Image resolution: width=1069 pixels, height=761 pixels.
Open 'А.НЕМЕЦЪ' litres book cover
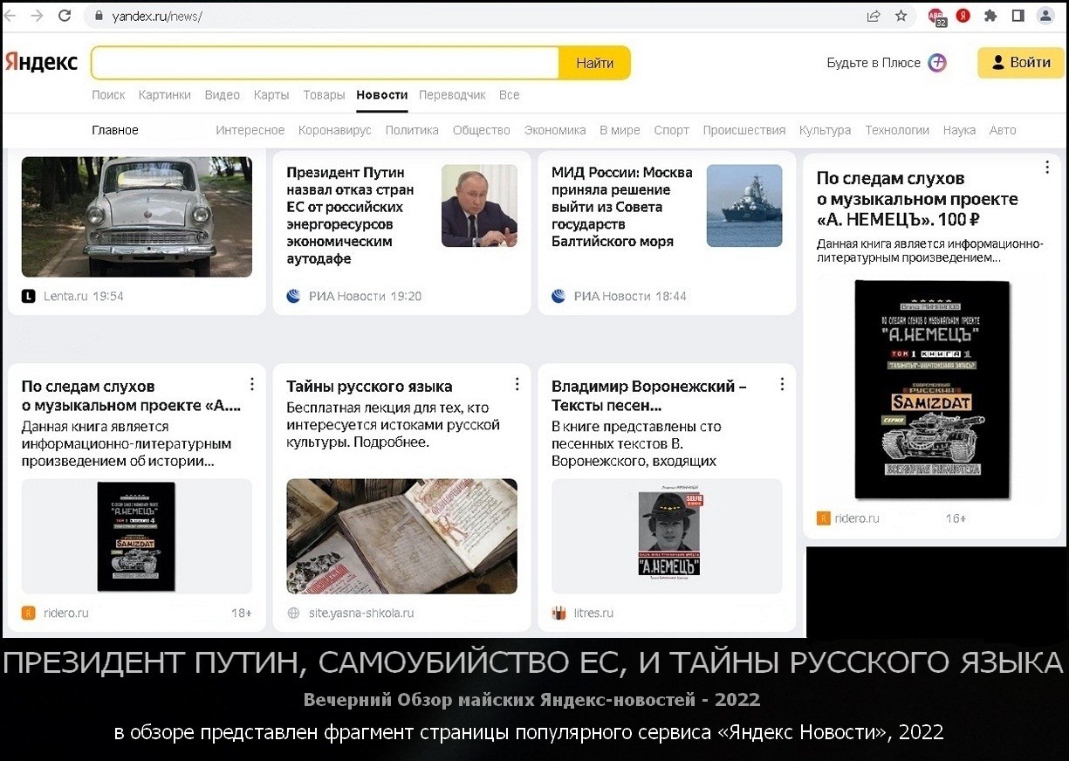[670, 533]
